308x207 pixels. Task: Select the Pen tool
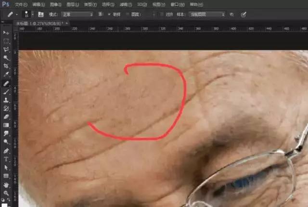[x=6, y=150]
